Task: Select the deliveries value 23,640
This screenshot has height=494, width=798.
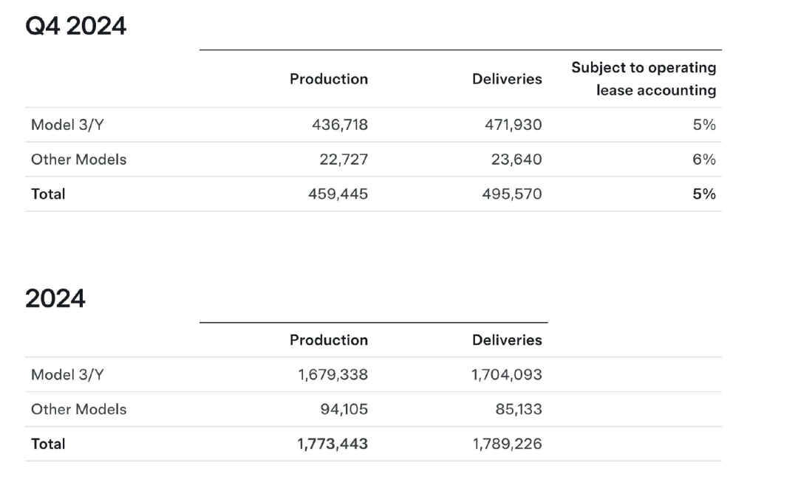Action: (516, 159)
